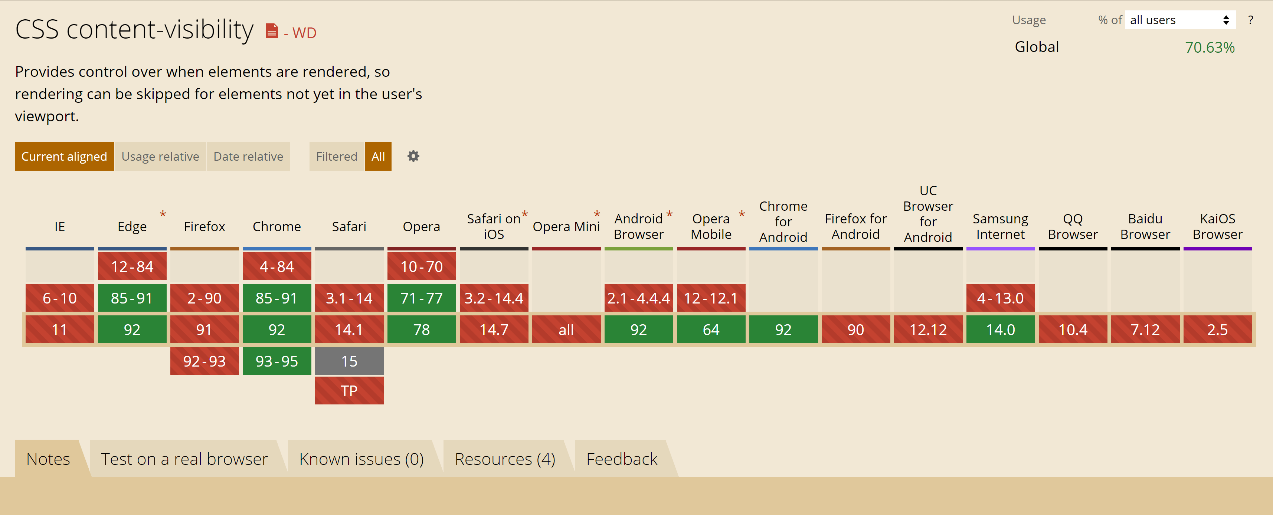Switch to Usage relative view
Image resolution: width=1273 pixels, height=515 pixels.
[160, 156]
